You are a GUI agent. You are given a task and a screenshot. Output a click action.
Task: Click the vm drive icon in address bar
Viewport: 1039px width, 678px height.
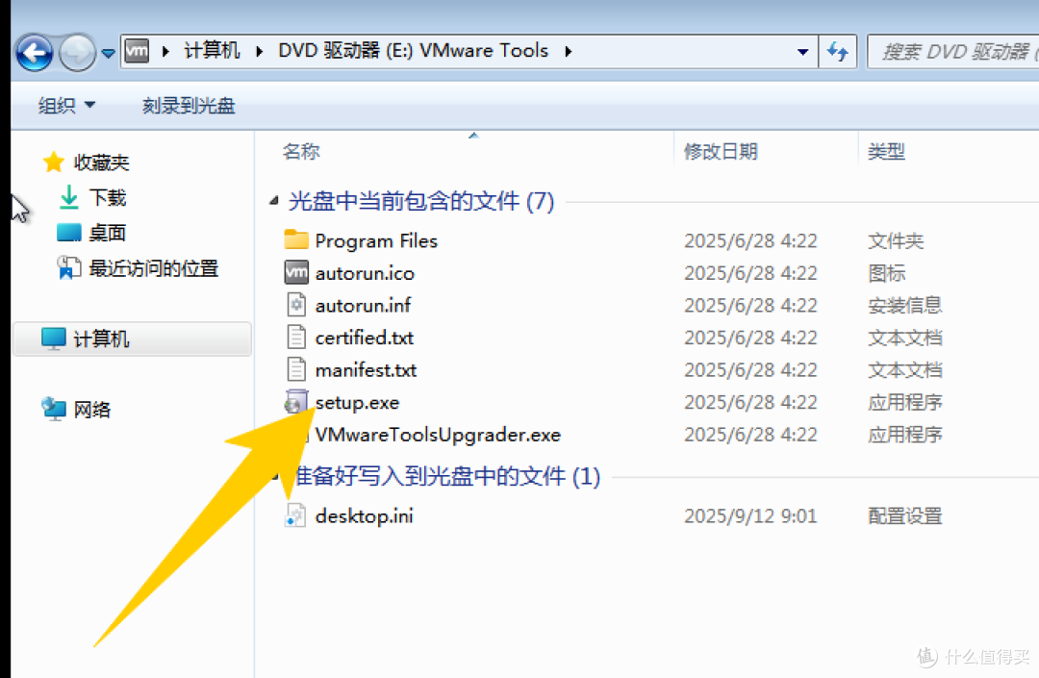138,51
